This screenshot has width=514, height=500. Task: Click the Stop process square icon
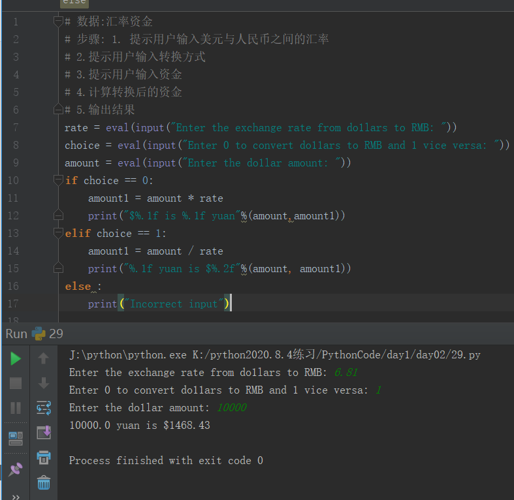click(16, 383)
